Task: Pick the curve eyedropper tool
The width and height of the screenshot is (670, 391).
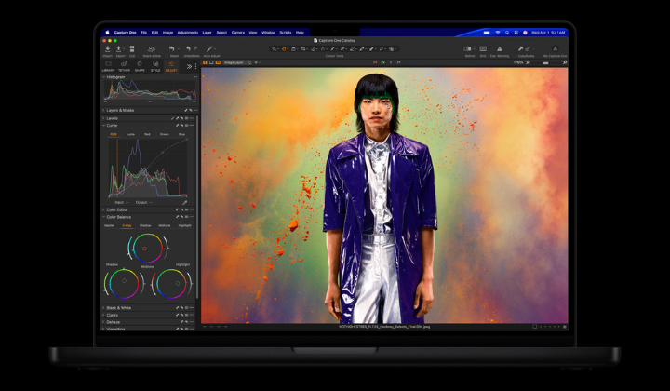Action: pos(184,202)
